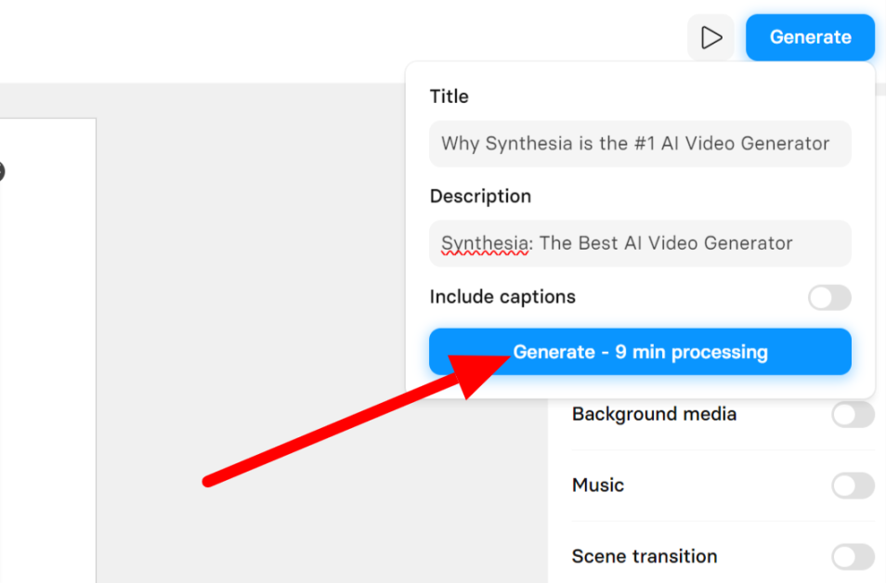This screenshot has height=583, width=886.
Task: Click the Music settings row
Action: tap(597, 485)
